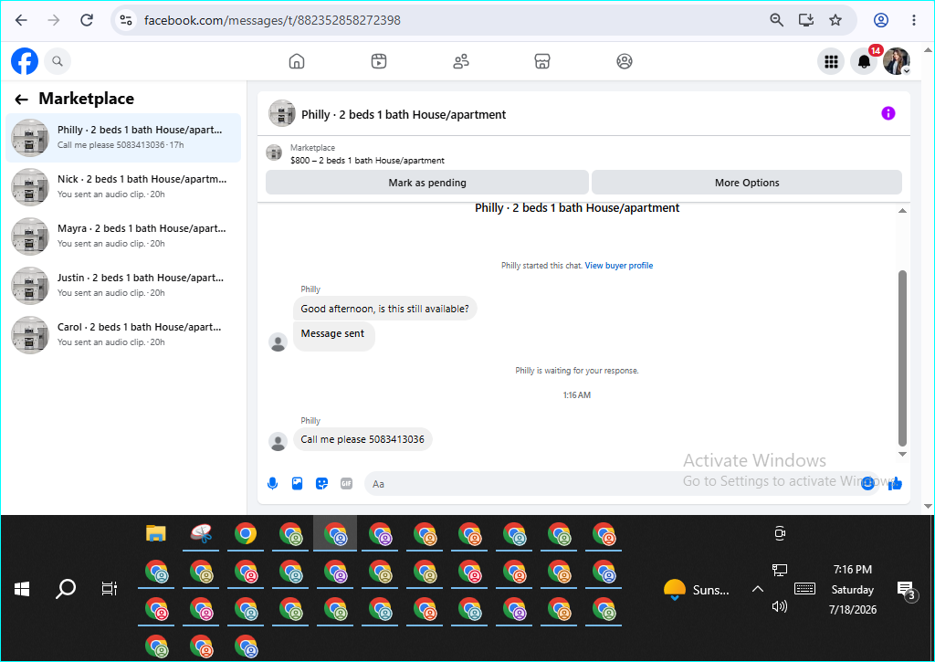Reload the page
This screenshot has height=662, width=935.
point(87,20)
